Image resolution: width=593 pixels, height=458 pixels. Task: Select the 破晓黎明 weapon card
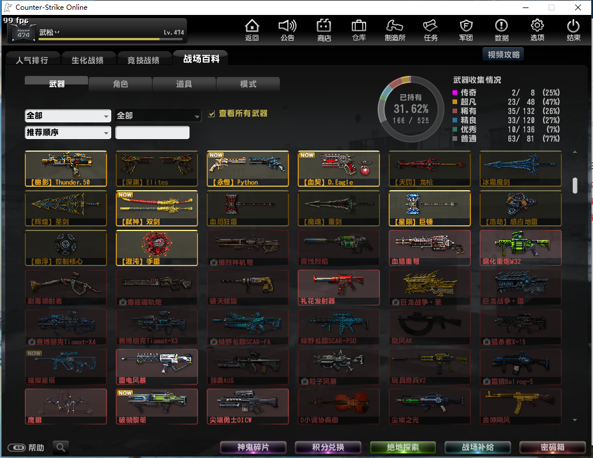(157, 407)
